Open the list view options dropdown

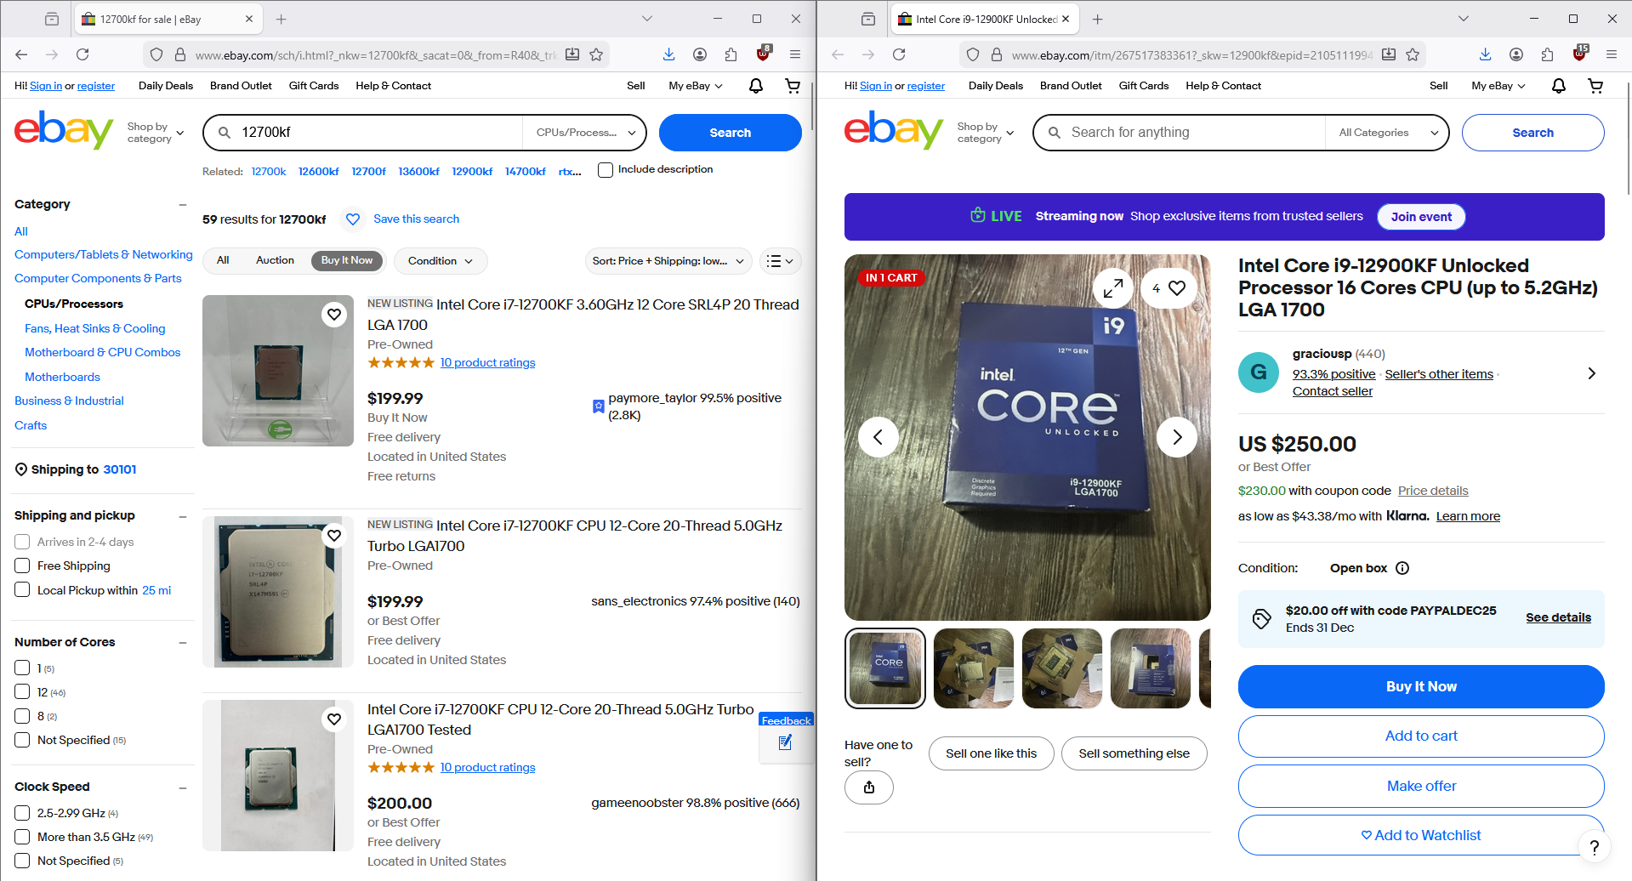coord(779,261)
